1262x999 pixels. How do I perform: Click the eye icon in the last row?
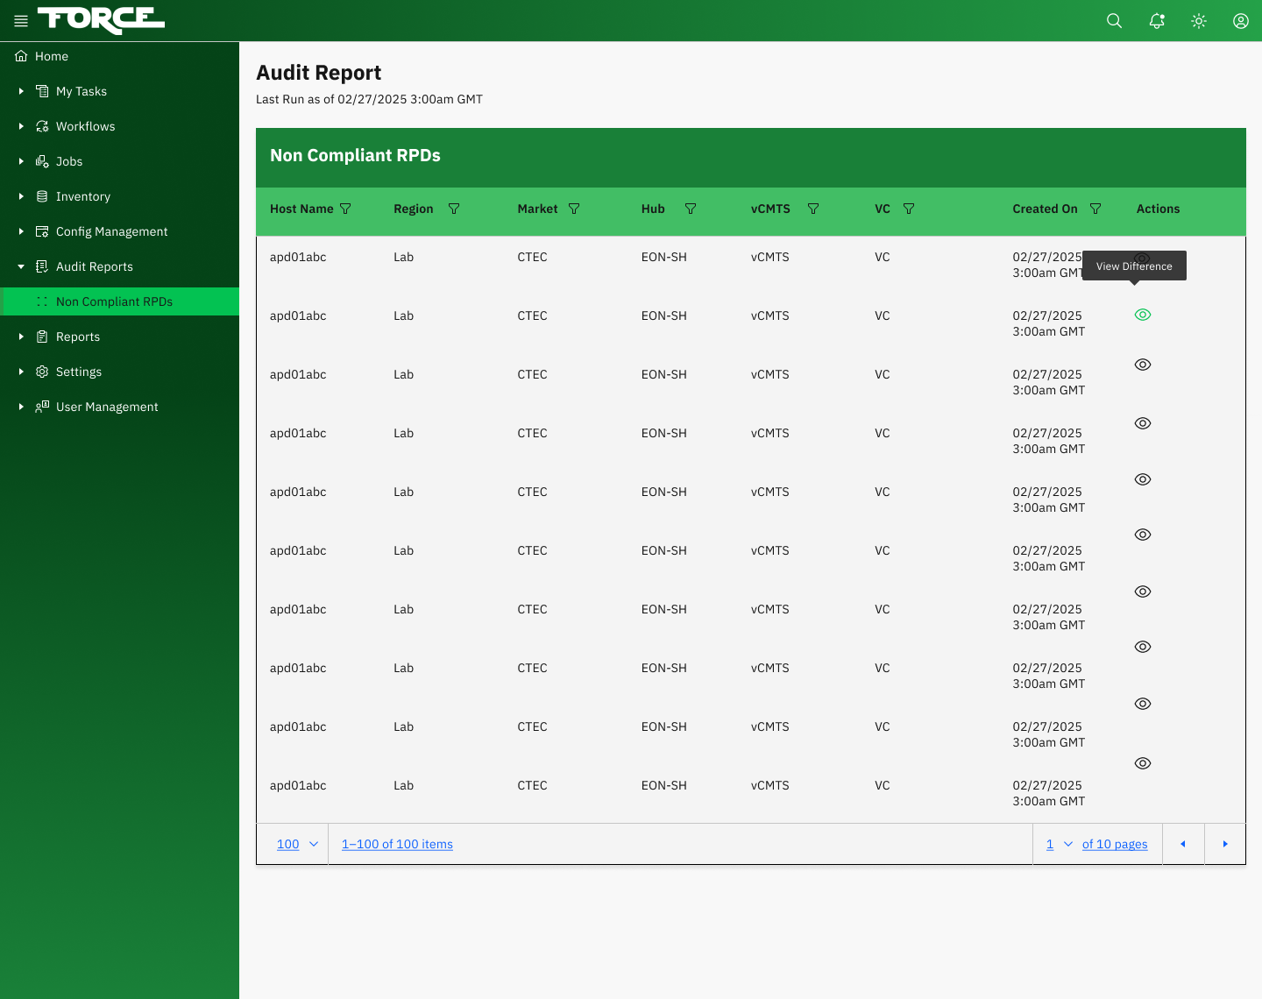click(x=1143, y=763)
